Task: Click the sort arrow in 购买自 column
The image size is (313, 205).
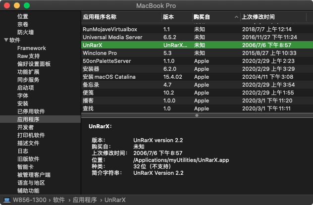Action: [x=236, y=17]
